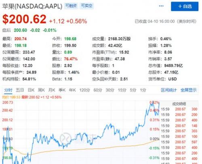Select the trade row with volume 303

[179, 131]
